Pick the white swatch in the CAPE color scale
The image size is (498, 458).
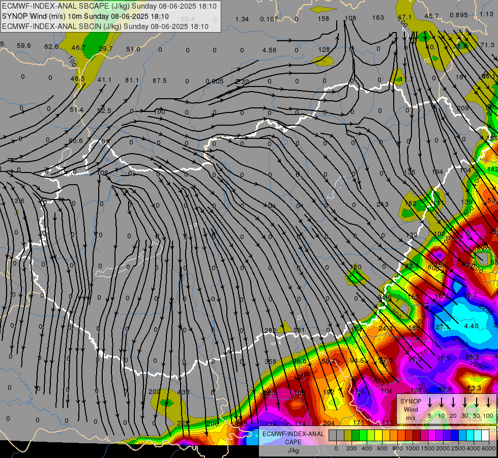pyautogui.click(x=485, y=436)
